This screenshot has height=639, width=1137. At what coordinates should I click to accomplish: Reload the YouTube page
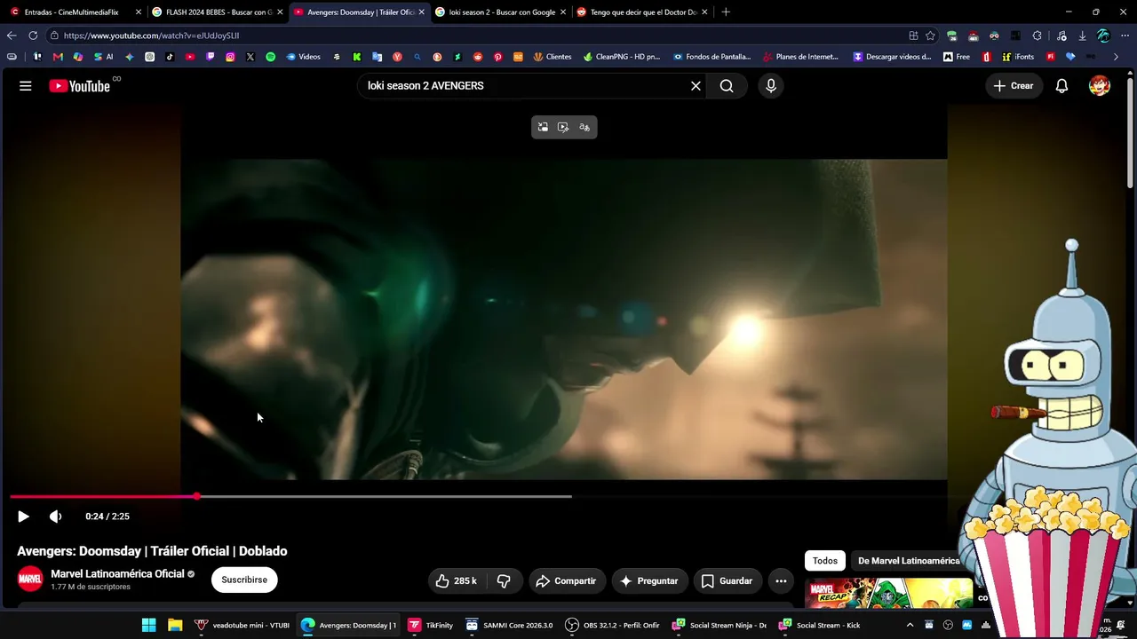[33, 35]
